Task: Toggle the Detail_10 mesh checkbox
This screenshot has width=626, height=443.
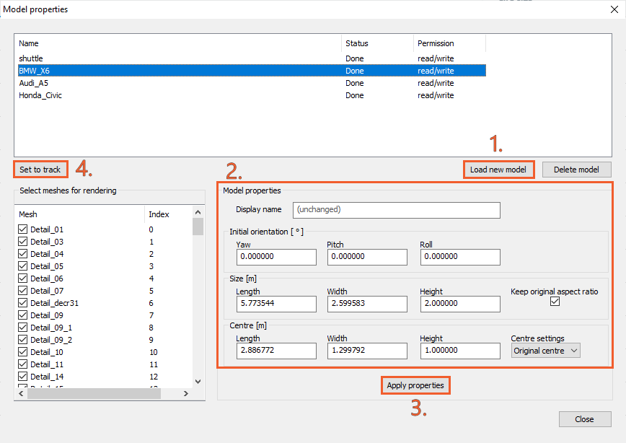Action: tap(23, 352)
